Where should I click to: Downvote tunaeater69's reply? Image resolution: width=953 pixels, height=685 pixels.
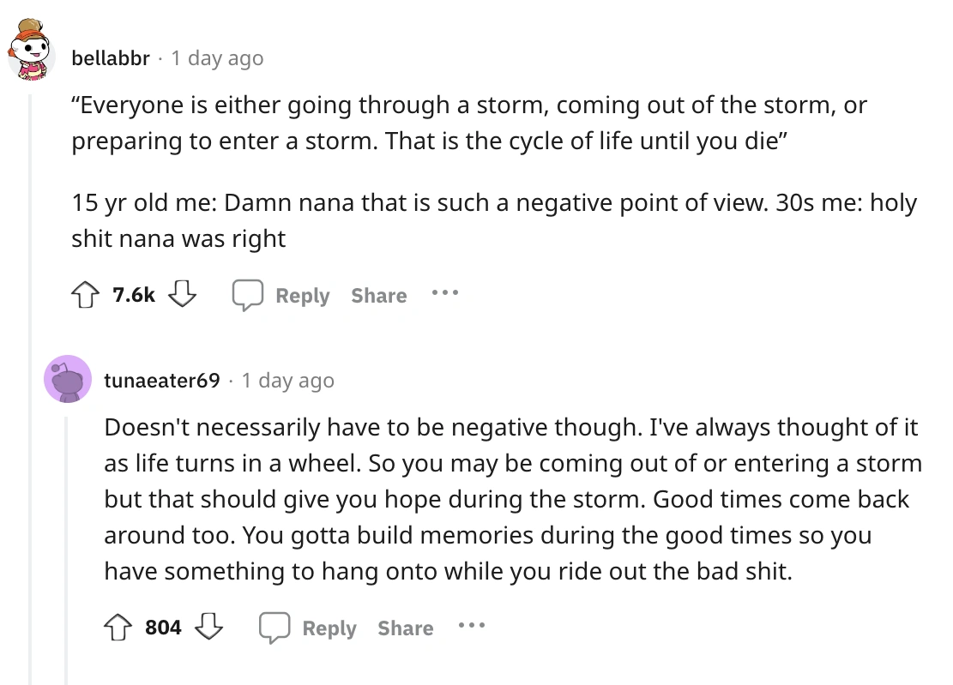click(x=208, y=628)
